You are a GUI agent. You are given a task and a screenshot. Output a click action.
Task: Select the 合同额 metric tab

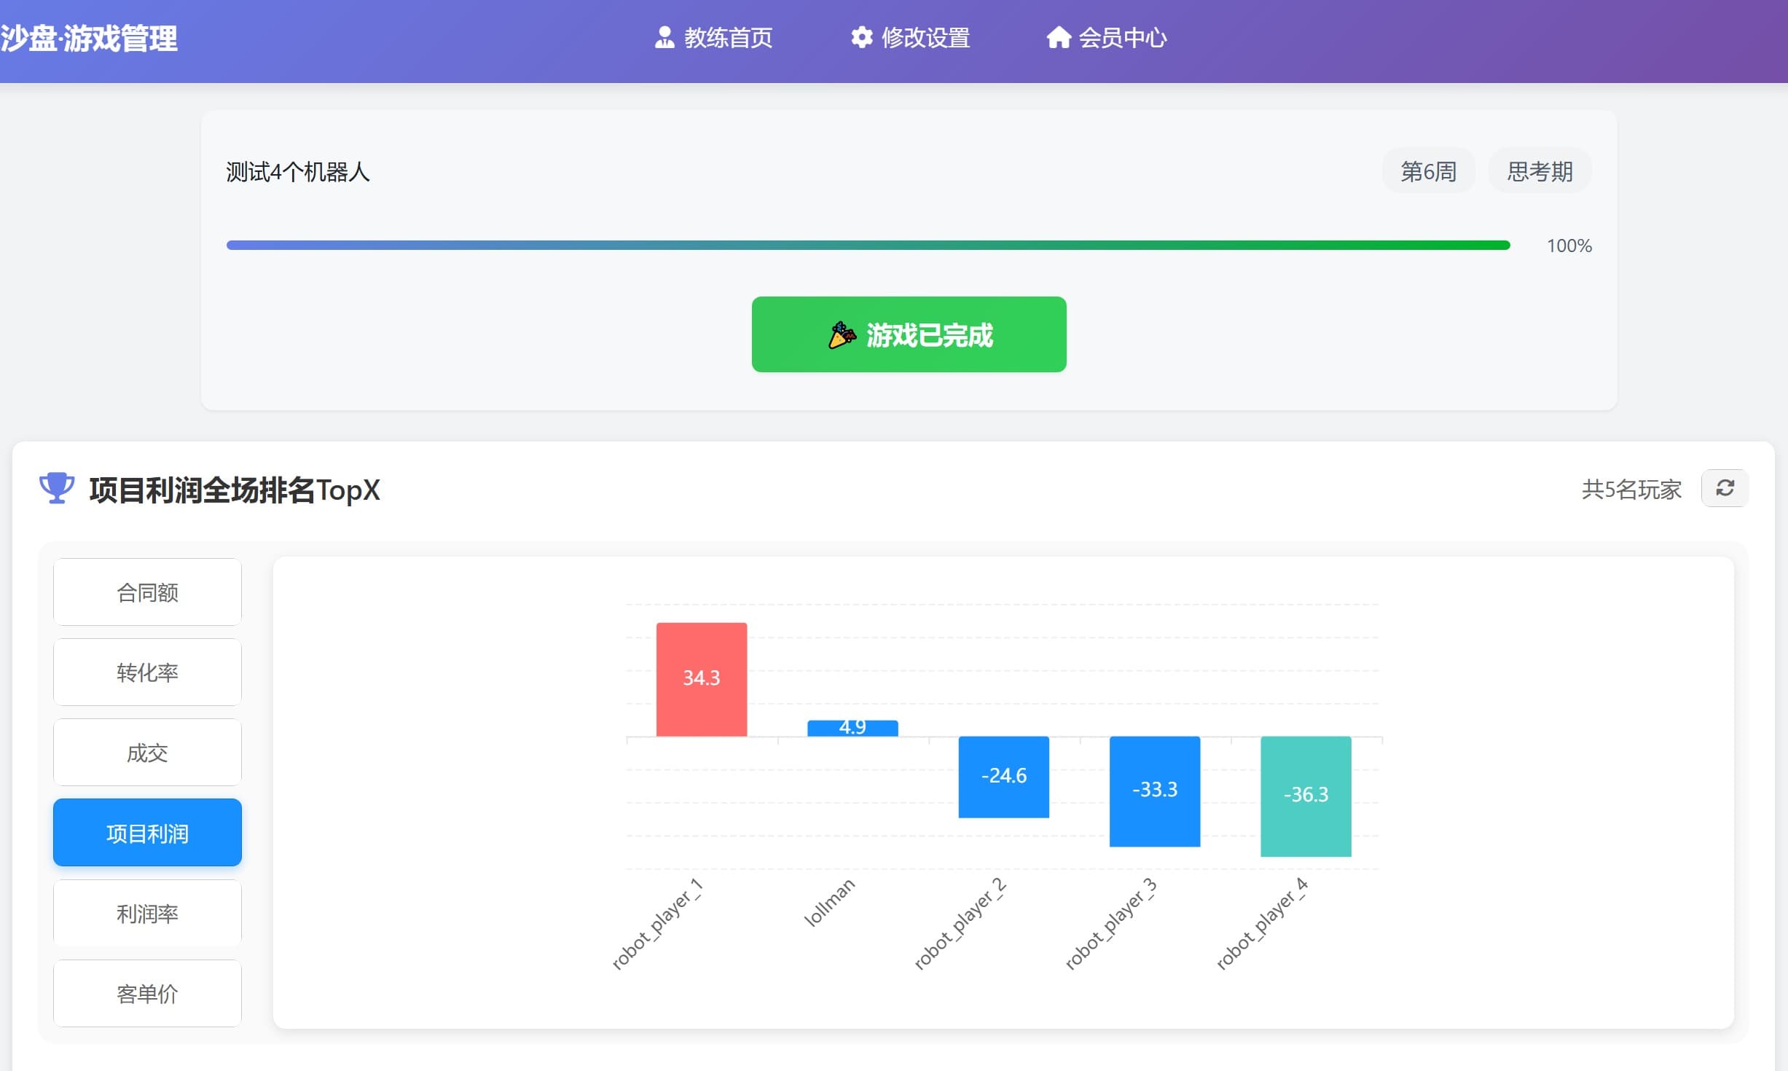(147, 592)
